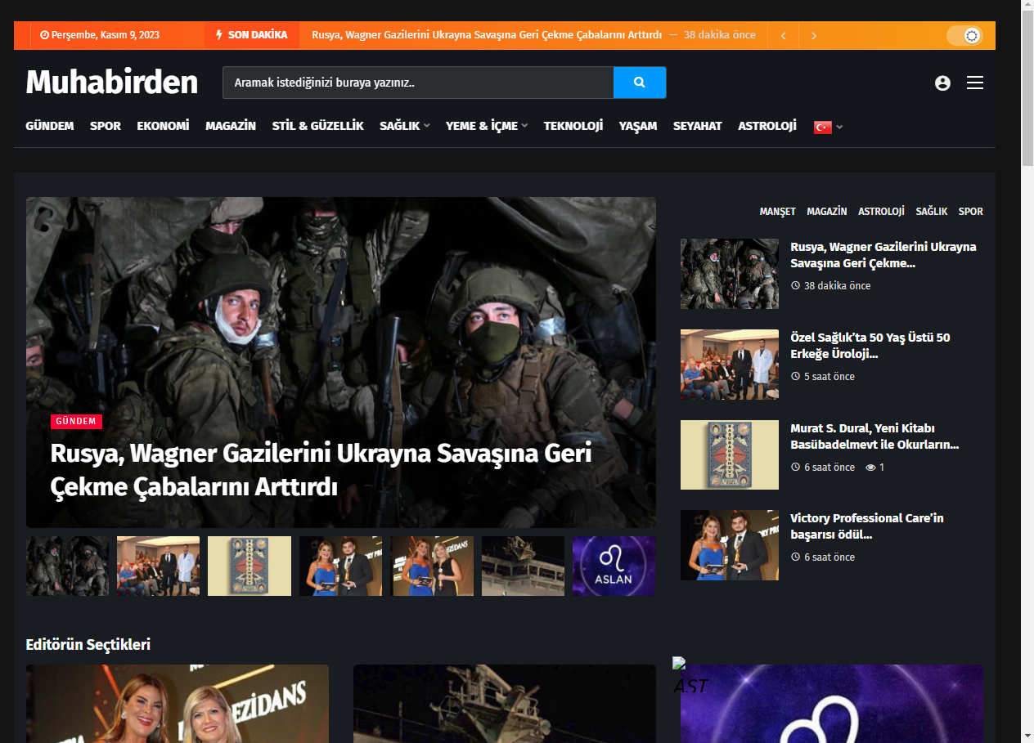Open the main slider headline about Wagner

coord(321,470)
